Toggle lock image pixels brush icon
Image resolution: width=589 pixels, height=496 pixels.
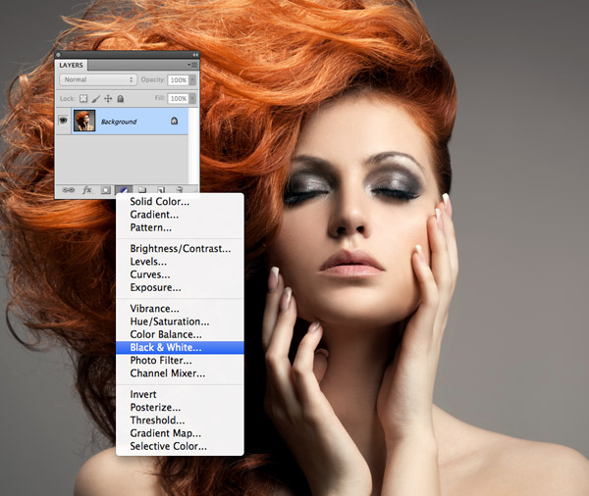96,99
